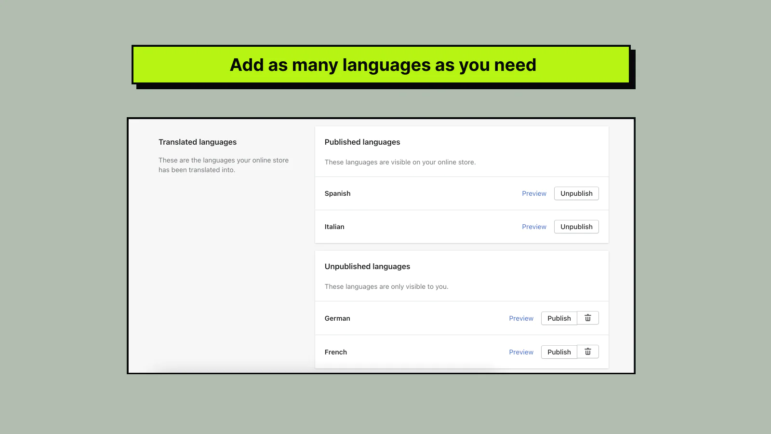Click the "only visible to you" description

coord(386,286)
